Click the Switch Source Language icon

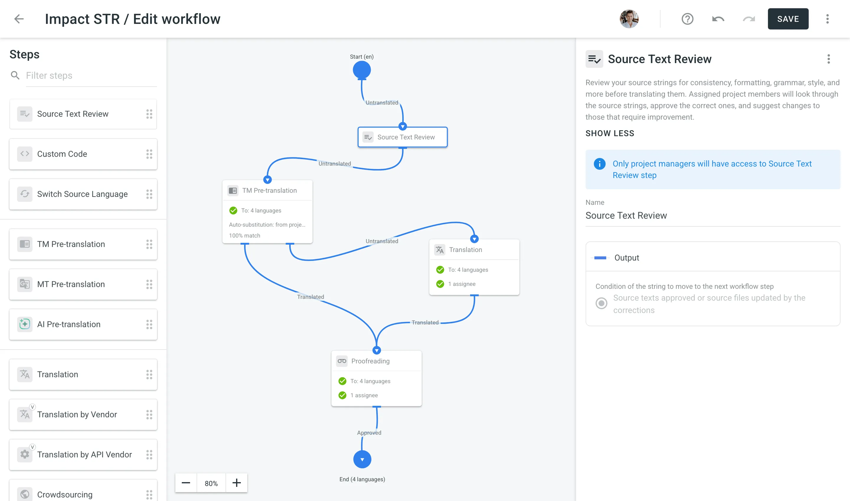pos(24,194)
